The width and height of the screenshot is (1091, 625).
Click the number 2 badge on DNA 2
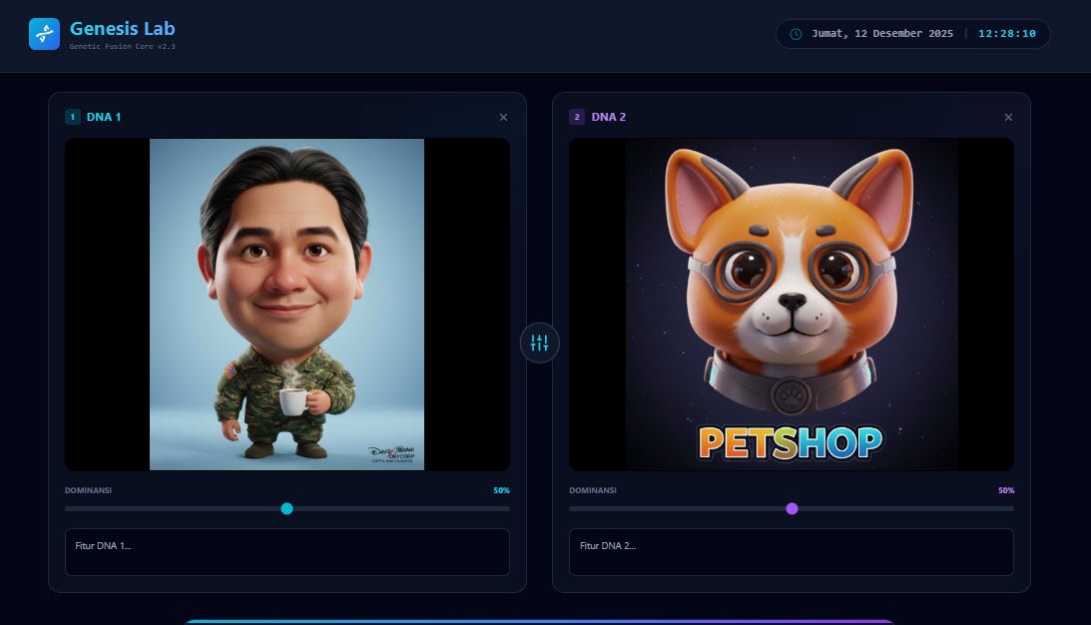[x=577, y=117]
